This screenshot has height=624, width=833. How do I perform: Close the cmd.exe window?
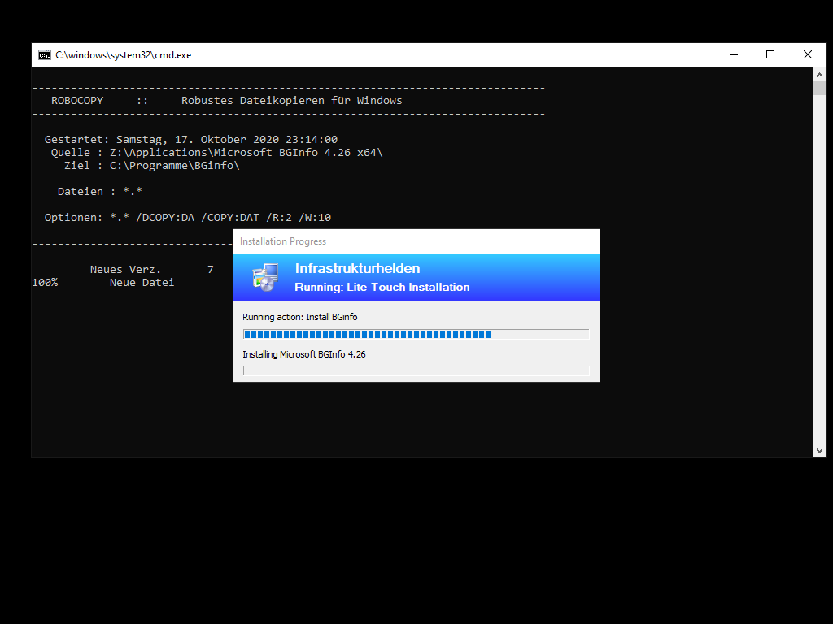pos(808,54)
